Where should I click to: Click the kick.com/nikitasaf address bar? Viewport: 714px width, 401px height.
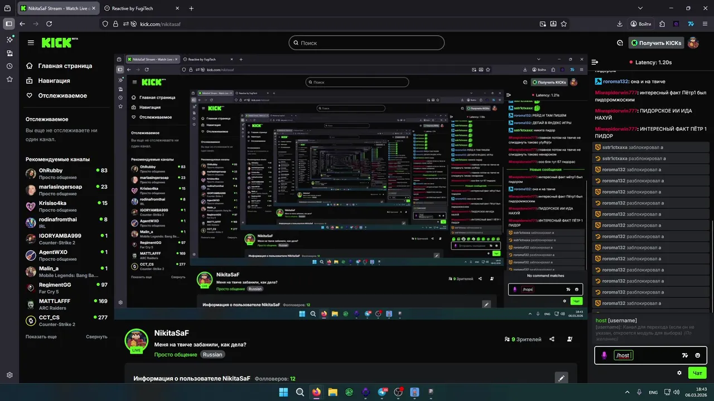tap(335, 24)
